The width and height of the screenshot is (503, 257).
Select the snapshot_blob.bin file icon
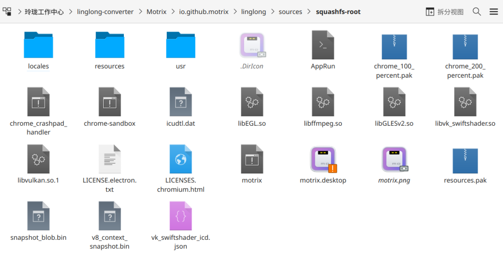coord(39,216)
